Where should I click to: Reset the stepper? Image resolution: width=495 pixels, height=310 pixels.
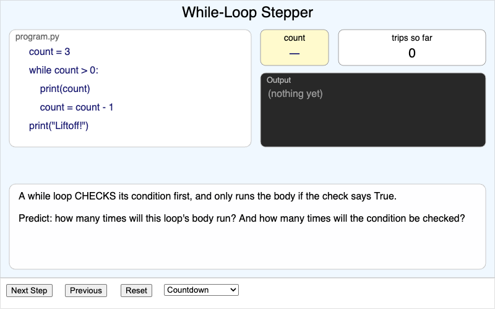[x=136, y=290]
